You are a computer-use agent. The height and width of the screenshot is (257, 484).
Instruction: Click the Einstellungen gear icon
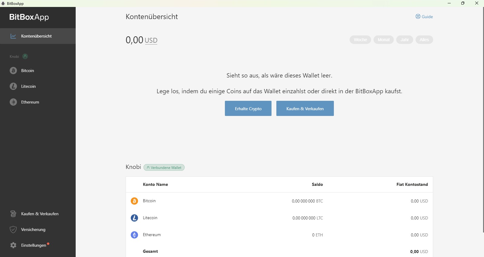[13, 245]
